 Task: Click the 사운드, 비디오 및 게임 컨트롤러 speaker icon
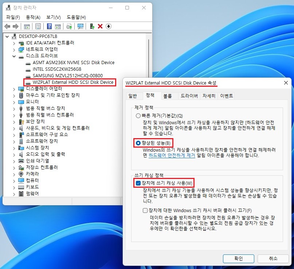pyautogui.click(x=21, y=128)
